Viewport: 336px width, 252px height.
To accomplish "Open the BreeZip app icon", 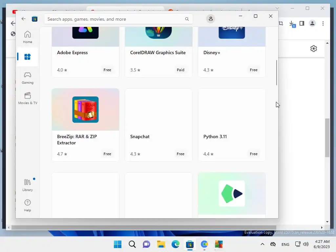I will [85, 110].
